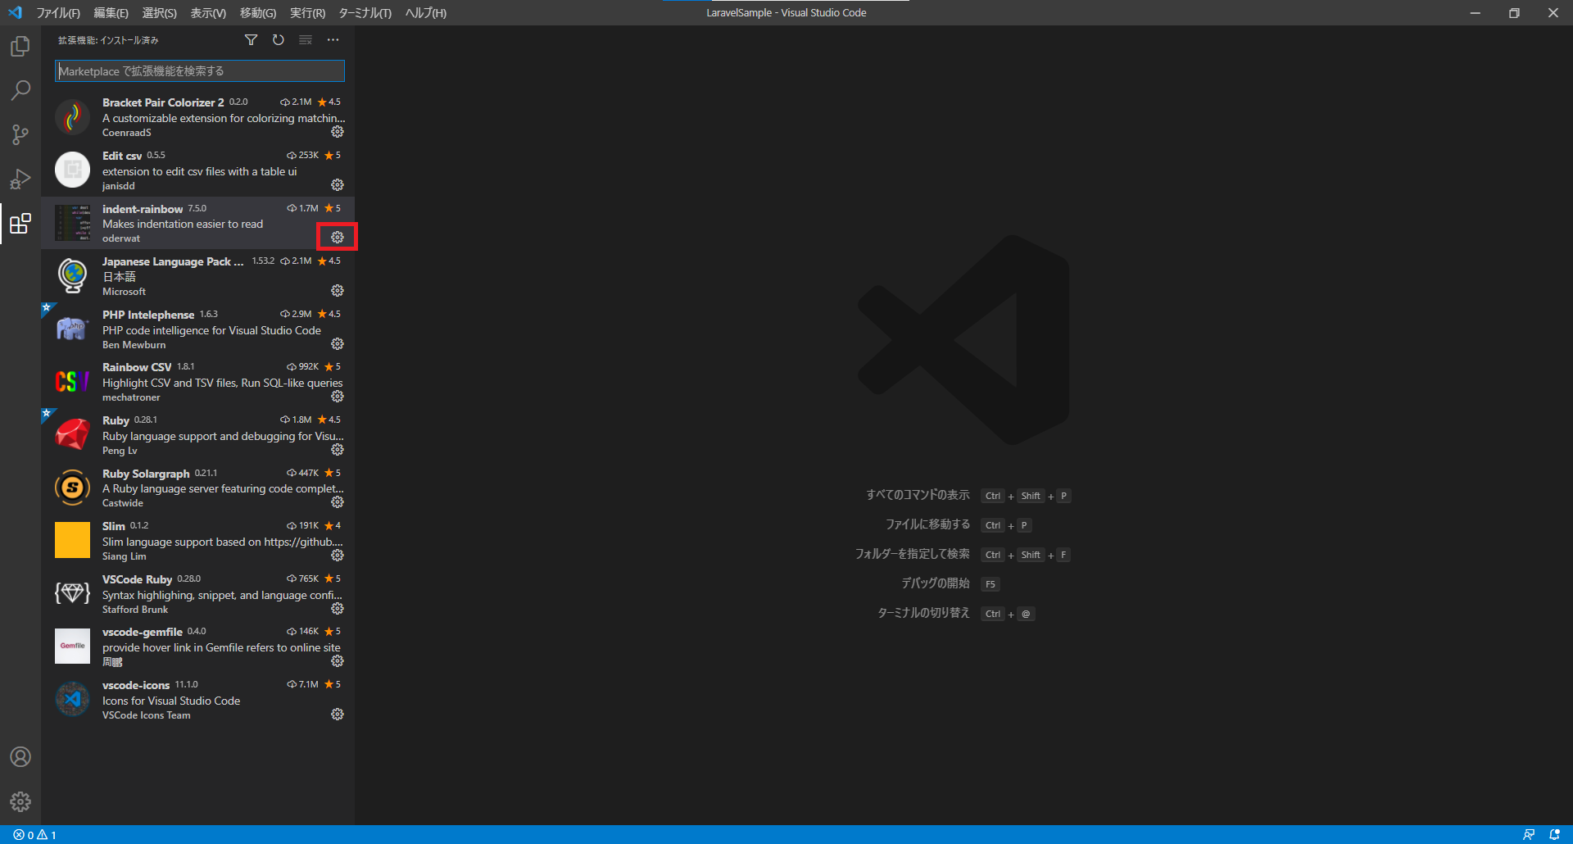Open manage gear for Ruby Solargraph
Viewport: 1573px width, 844px height.
[x=338, y=502]
